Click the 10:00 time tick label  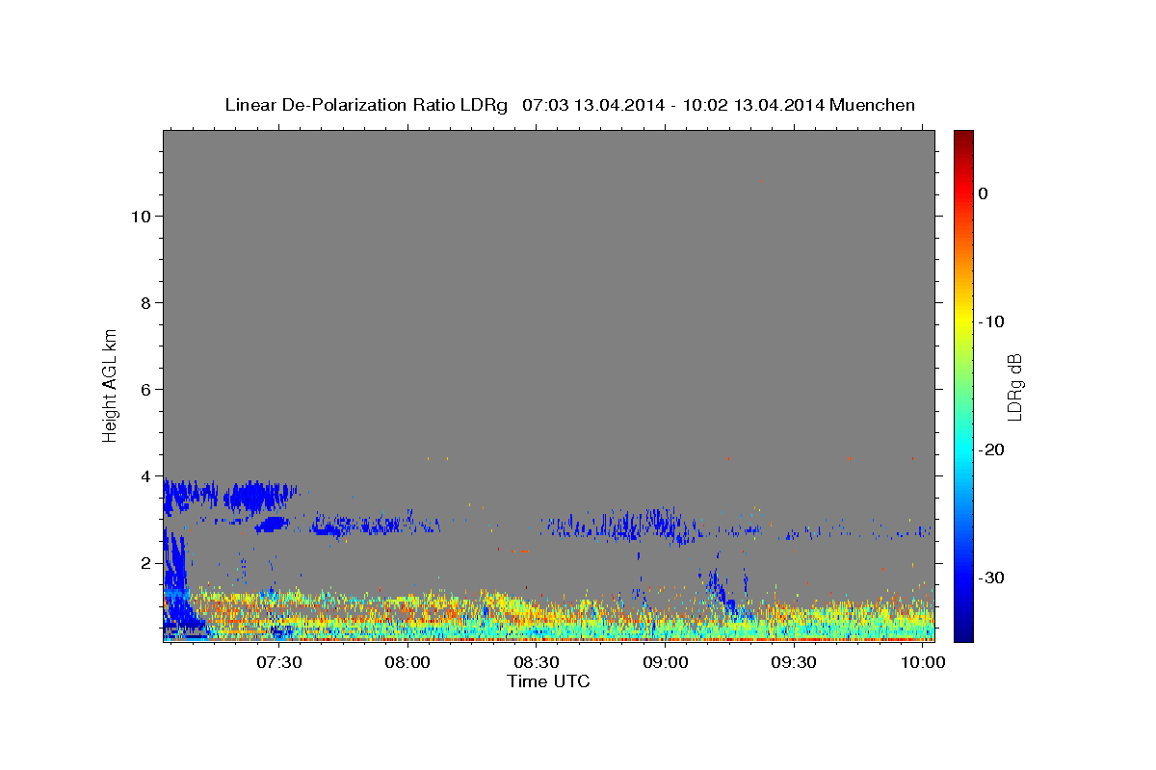click(924, 663)
